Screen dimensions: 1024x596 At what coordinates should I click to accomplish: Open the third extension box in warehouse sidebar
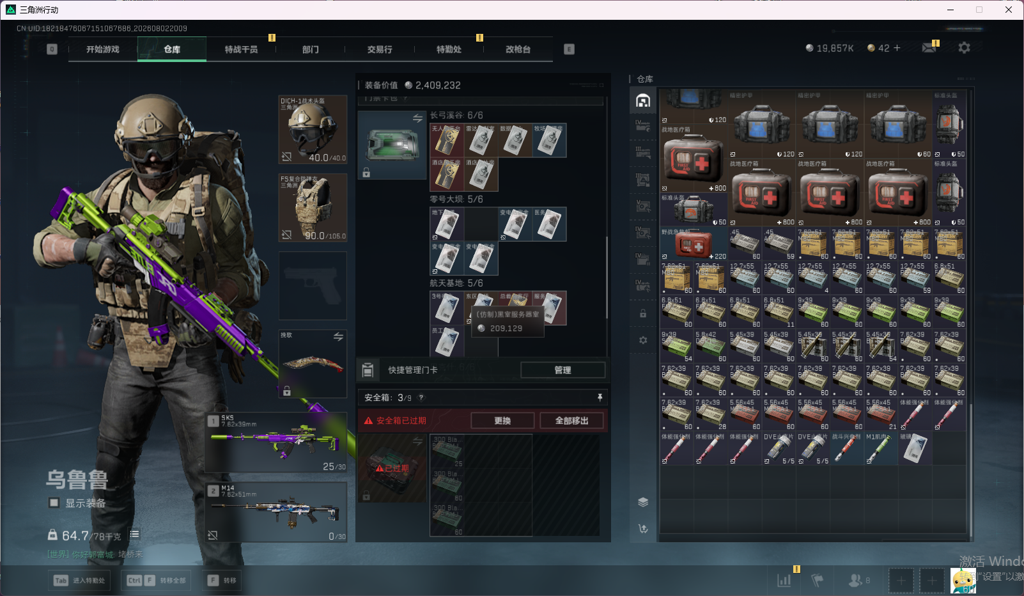pos(643,179)
